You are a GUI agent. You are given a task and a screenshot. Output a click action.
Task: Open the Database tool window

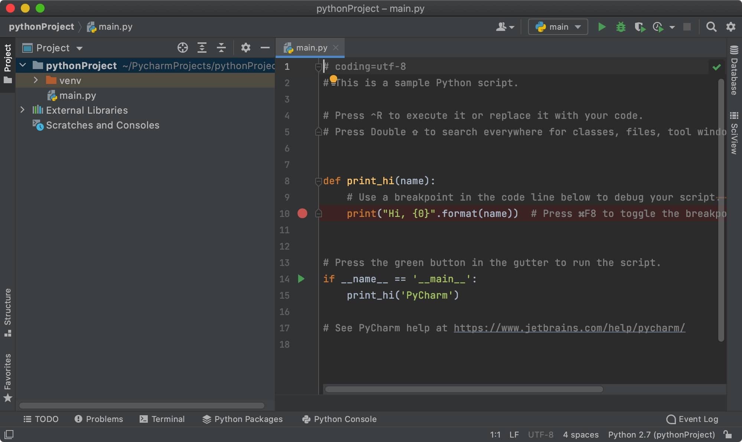click(x=734, y=71)
